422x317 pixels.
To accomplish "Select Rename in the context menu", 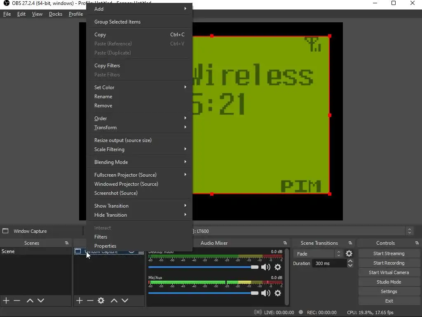I will (x=140, y=97).
